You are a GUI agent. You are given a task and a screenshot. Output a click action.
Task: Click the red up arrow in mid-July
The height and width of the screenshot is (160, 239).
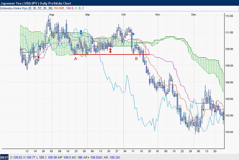click(38, 57)
